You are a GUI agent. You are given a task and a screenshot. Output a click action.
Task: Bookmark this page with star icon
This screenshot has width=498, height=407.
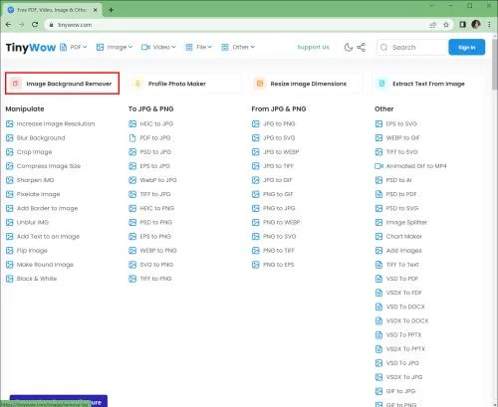click(x=446, y=25)
